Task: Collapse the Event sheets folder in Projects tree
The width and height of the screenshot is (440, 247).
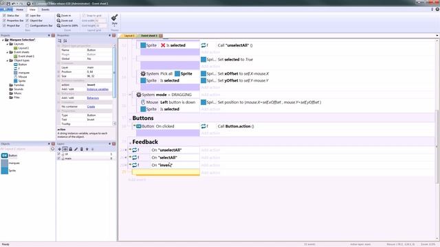Action: [8, 52]
